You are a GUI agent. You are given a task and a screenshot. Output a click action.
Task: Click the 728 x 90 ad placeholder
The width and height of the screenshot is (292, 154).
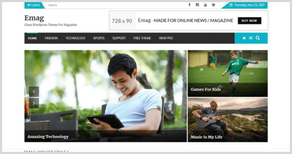point(122,20)
